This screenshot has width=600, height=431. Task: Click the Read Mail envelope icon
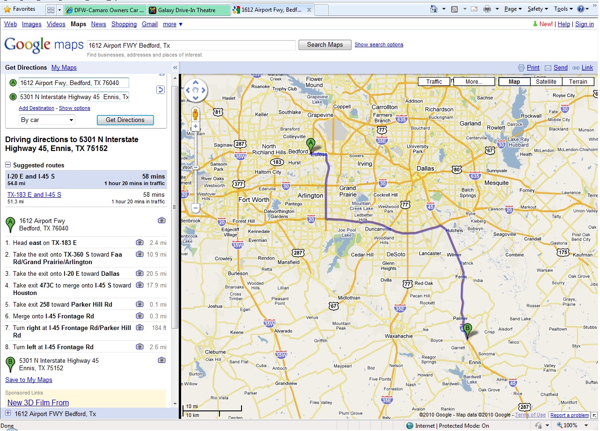point(474,9)
